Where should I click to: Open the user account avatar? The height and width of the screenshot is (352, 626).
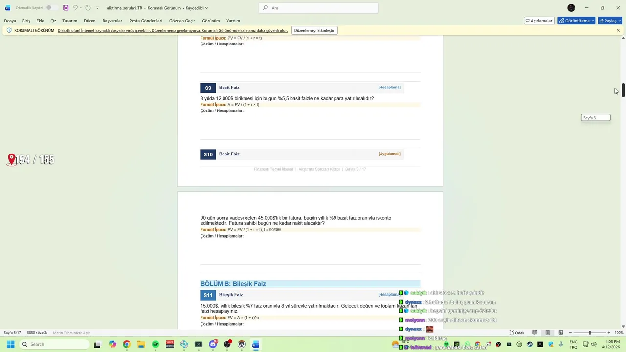pyautogui.click(x=571, y=8)
